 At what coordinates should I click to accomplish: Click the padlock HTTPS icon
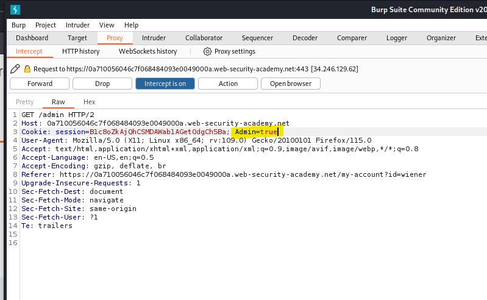(27, 69)
